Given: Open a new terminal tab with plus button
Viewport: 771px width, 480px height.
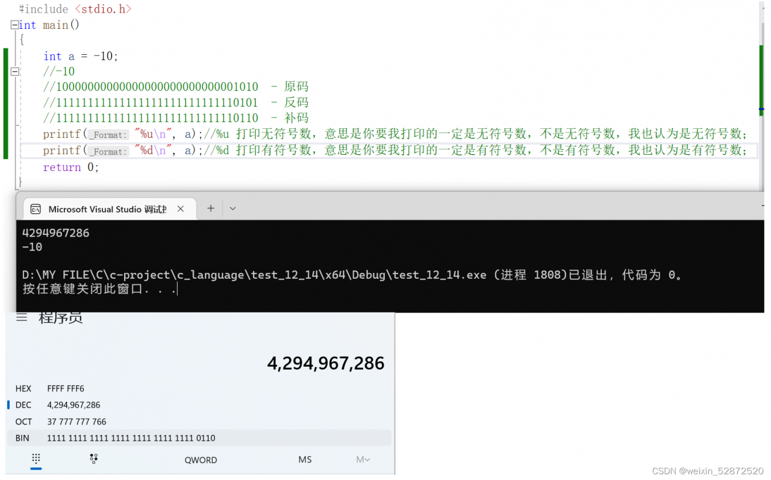Looking at the screenshot, I should (211, 208).
